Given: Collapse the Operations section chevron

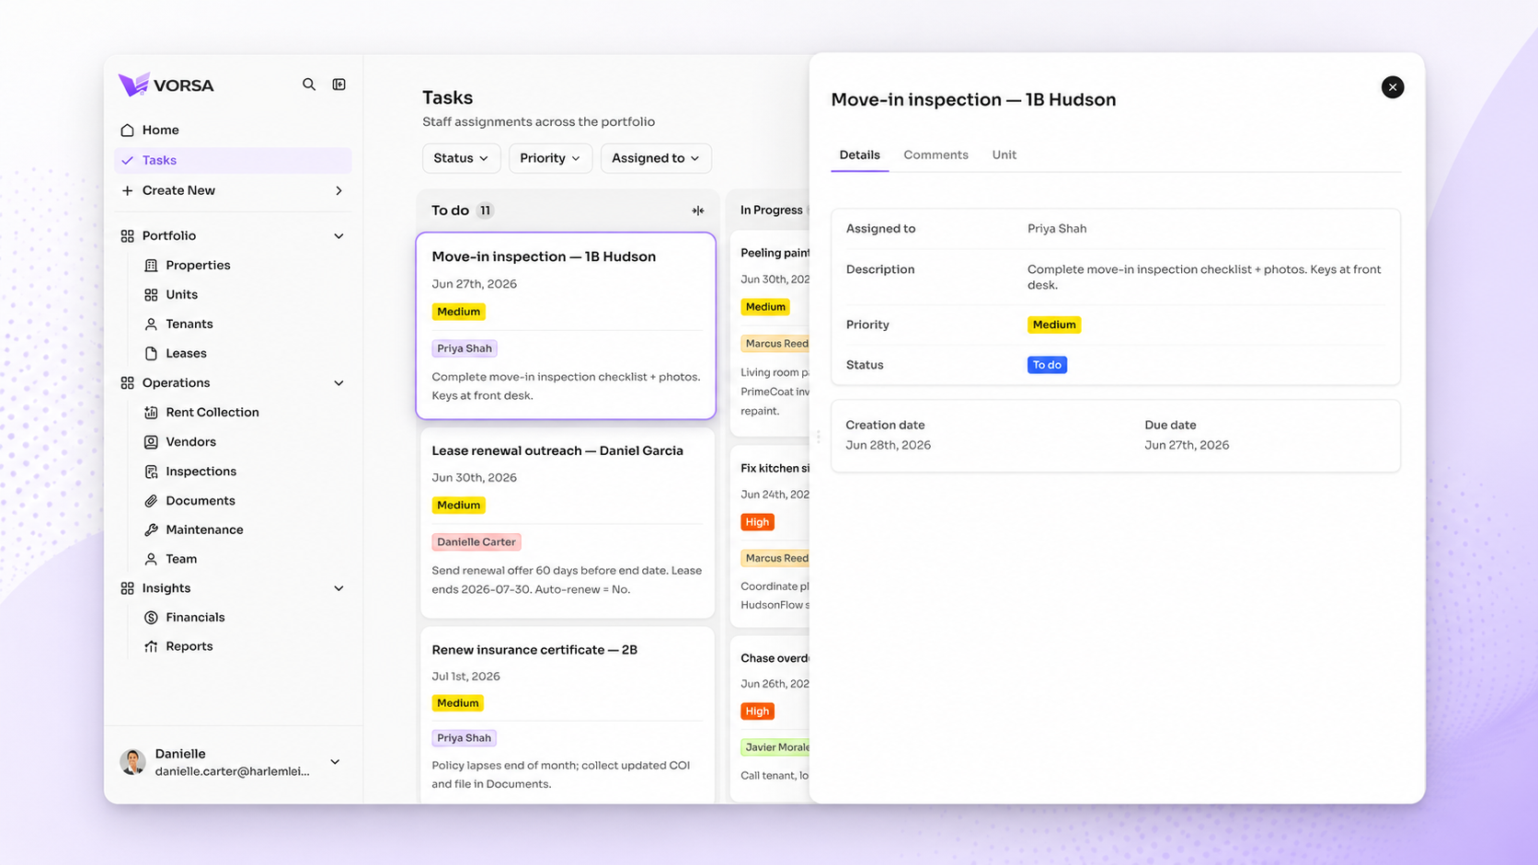Looking at the screenshot, I should coord(339,383).
